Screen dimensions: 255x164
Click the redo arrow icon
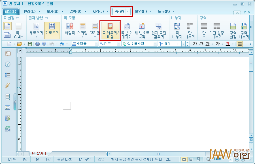point(62,44)
